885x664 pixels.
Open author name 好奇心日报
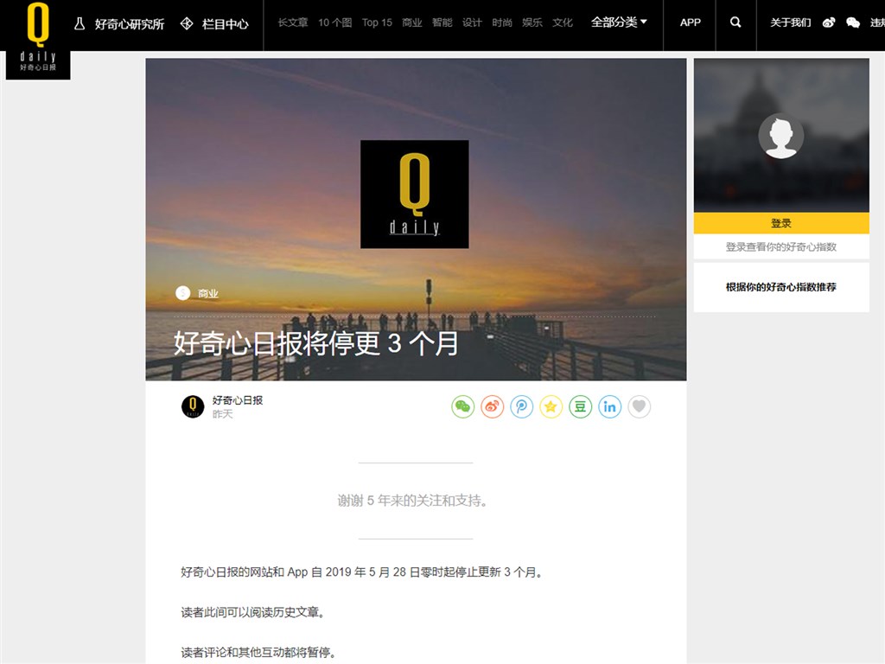point(238,400)
